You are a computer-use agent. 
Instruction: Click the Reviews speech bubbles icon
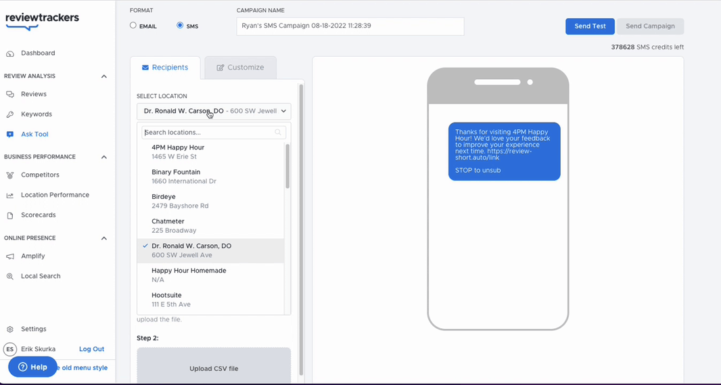point(10,94)
